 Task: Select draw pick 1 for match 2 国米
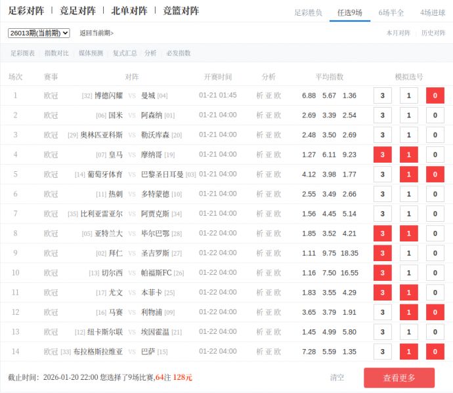pyautogui.click(x=408, y=115)
